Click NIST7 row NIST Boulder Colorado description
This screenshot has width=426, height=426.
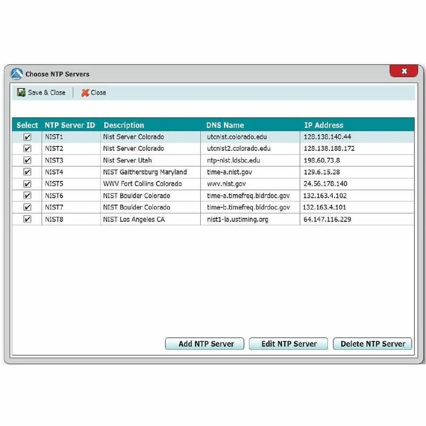pyautogui.click(x=136, y=207)
